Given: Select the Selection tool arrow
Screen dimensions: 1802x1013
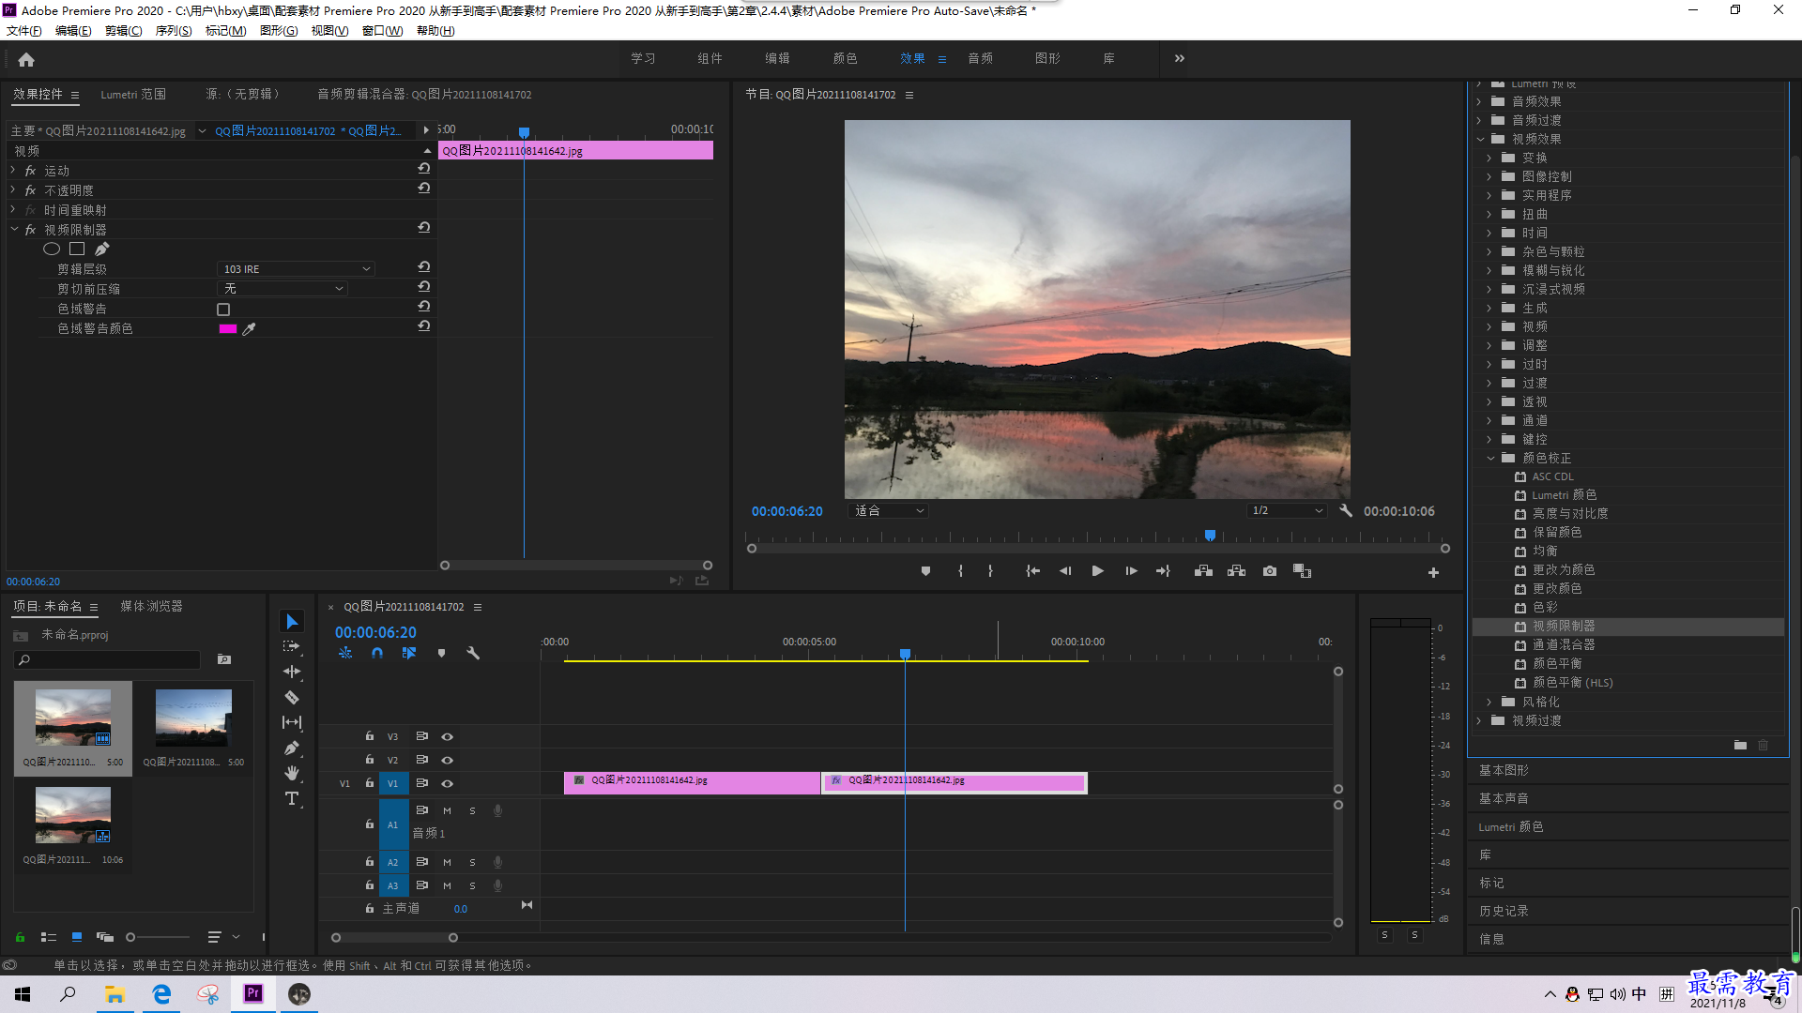Looking at the screenshot, I should click(292, 622).
